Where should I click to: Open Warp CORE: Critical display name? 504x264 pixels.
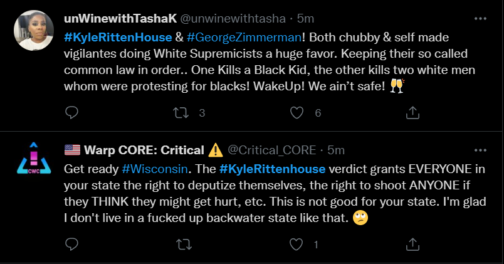click(143, 150)
